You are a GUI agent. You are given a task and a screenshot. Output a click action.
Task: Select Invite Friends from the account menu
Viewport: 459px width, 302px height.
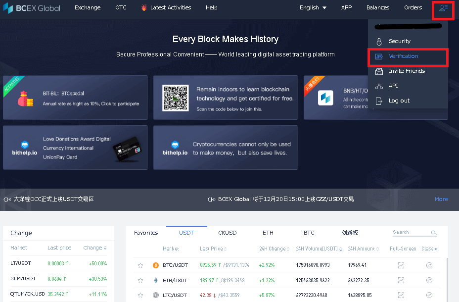point(408,71)
